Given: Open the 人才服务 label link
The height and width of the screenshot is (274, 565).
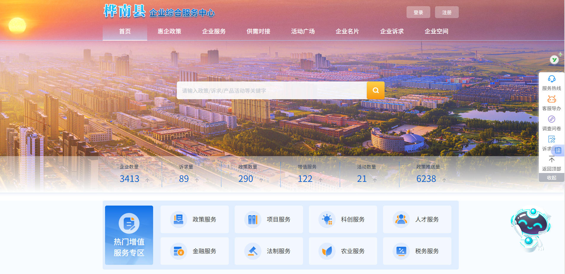Looking at the screenshot, I should coord(427,219).
